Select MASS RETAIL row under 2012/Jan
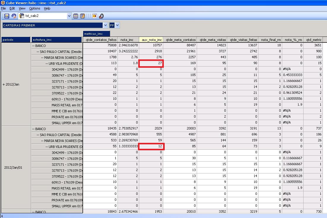Image resolution: width=327 pixels, height=218 pixels. pos(57,105)
